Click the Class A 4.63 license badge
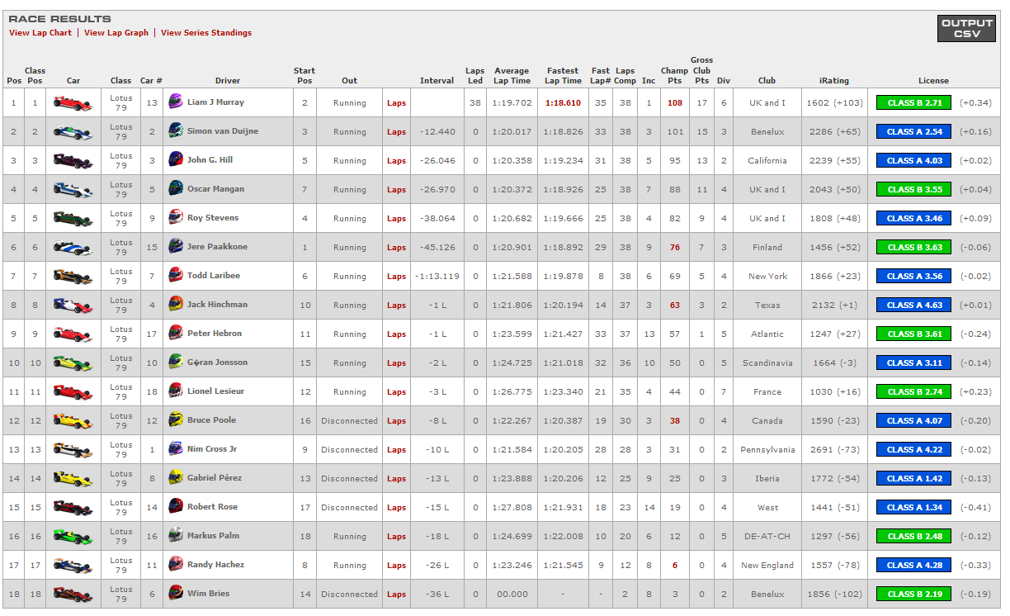Screen dimensions: 1010x616 [913, 305]
